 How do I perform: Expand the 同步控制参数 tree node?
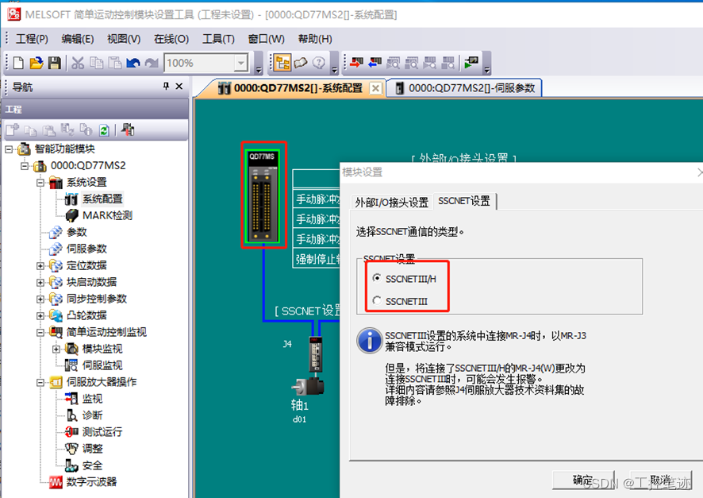point(40,299)
